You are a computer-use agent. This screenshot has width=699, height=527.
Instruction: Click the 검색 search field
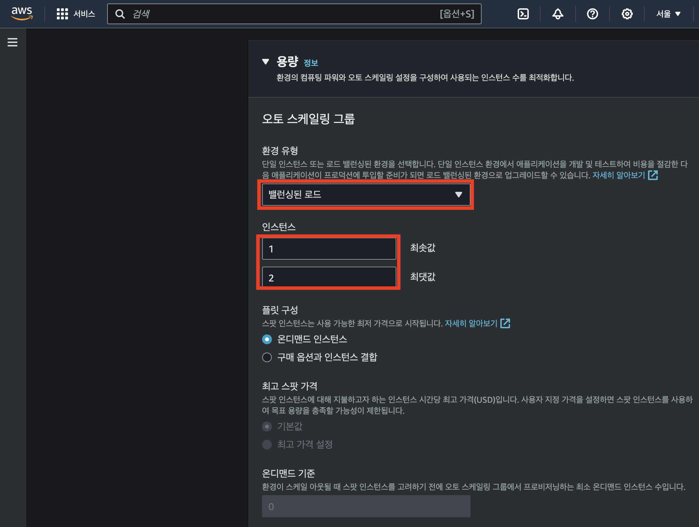(294, 14)
